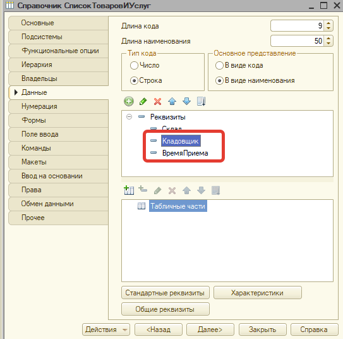Image resolution: width=343 pixels, height=339 pixels.
Task: Open the Обмен данными tab
Action: [58, 204]
